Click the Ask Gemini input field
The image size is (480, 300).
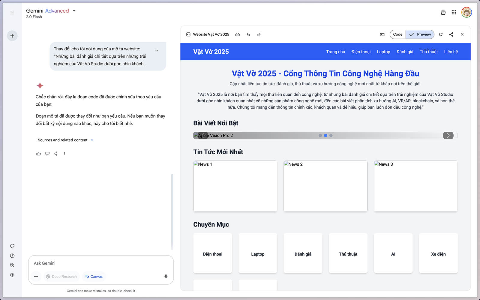click(101, 263)
